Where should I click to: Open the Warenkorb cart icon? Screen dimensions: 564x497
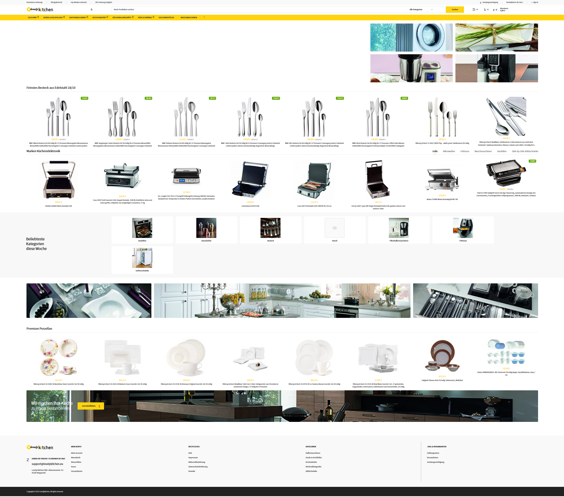(494, 10)
